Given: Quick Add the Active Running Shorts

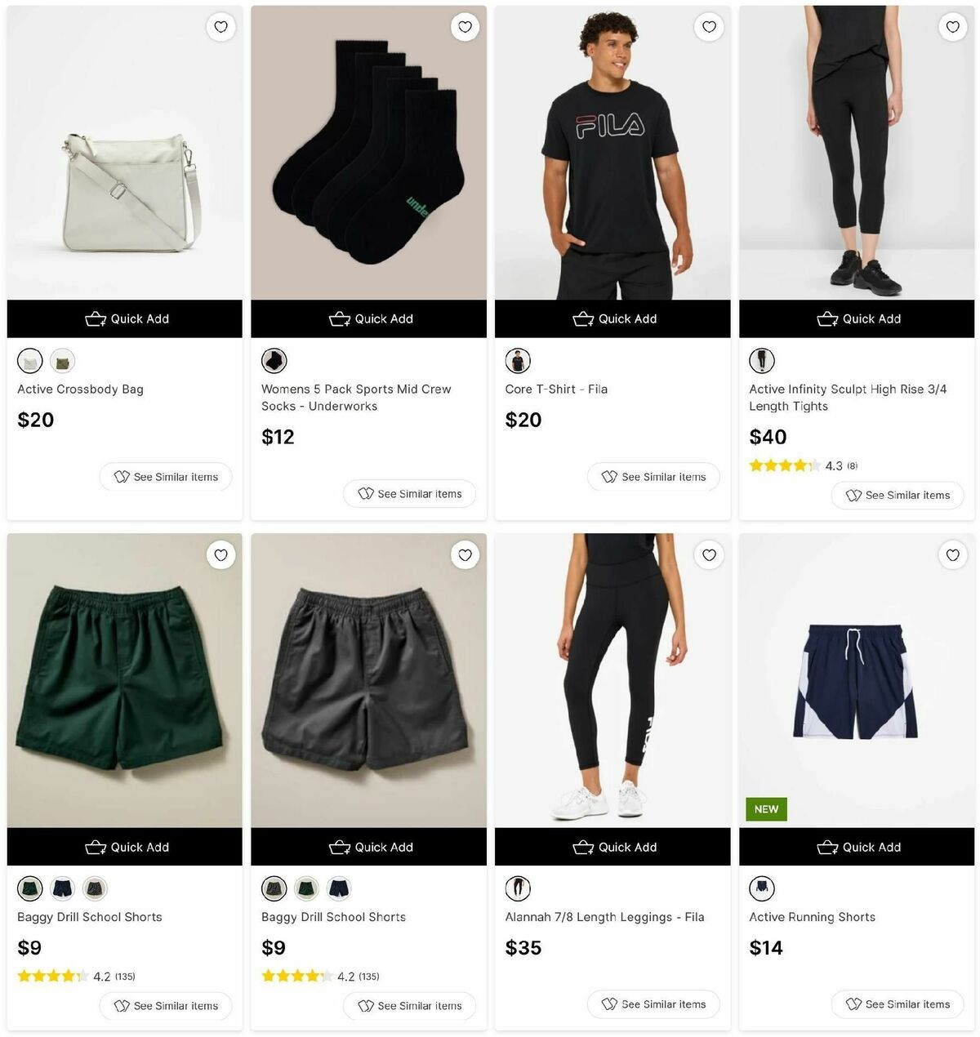Looking at the screenshot, I should [x=857, y=847].
